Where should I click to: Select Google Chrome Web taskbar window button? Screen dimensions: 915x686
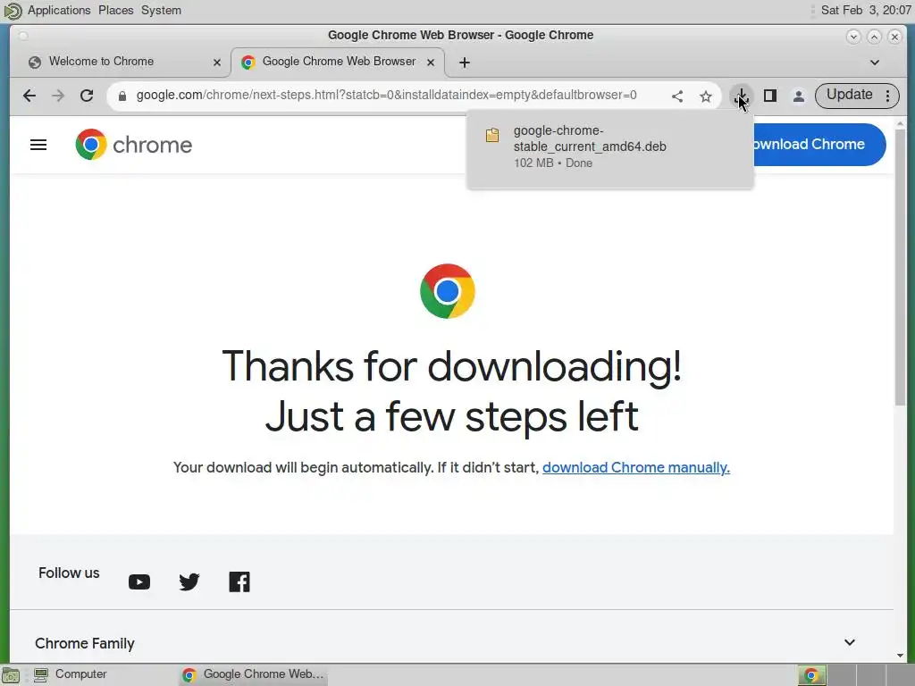point(253,674)
